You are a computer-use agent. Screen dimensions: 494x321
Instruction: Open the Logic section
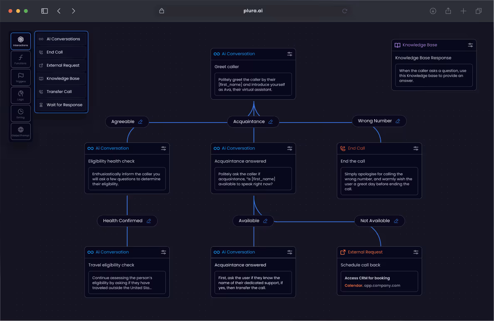coord(20,95)
